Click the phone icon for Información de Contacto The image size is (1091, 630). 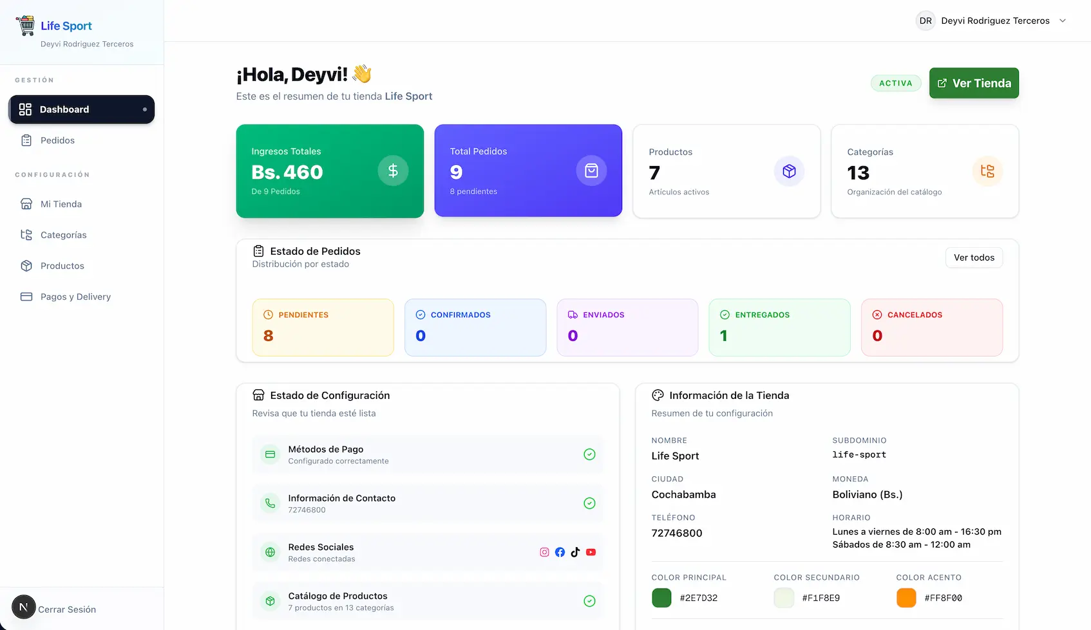270,503
